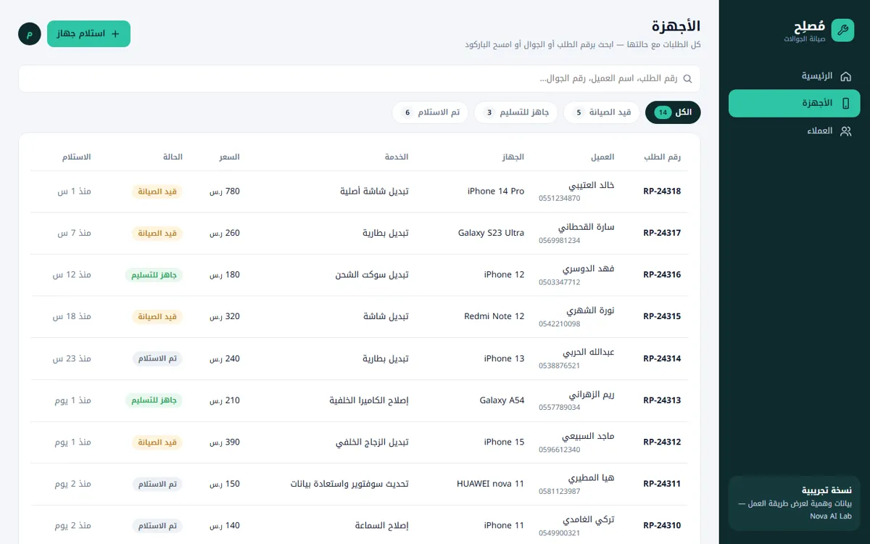Open العملاء in the sidebar

click(x=794, y=131)
